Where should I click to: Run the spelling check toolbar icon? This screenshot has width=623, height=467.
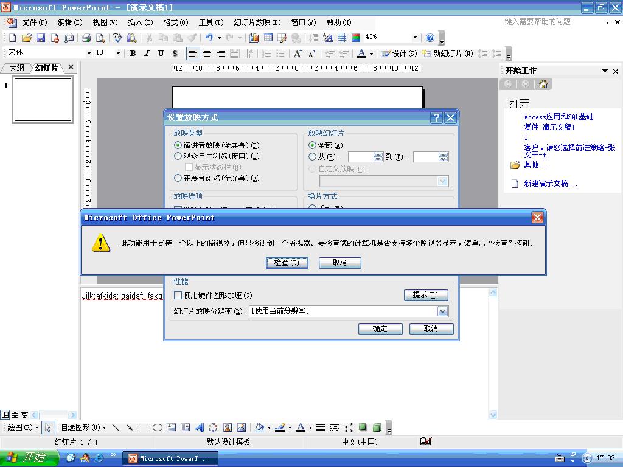(117, 38)
